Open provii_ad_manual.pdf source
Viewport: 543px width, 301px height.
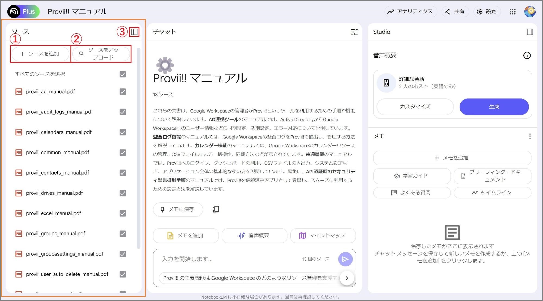click(x=51, y=92)
